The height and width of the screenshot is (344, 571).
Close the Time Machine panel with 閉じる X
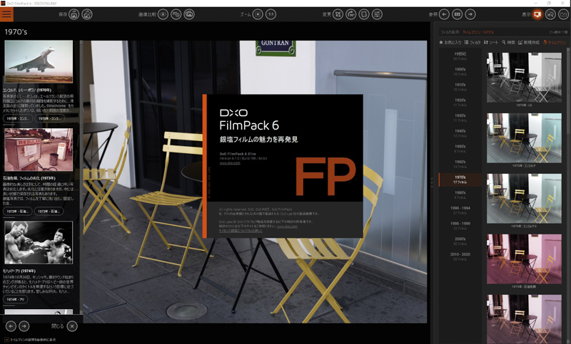[72, 326]
